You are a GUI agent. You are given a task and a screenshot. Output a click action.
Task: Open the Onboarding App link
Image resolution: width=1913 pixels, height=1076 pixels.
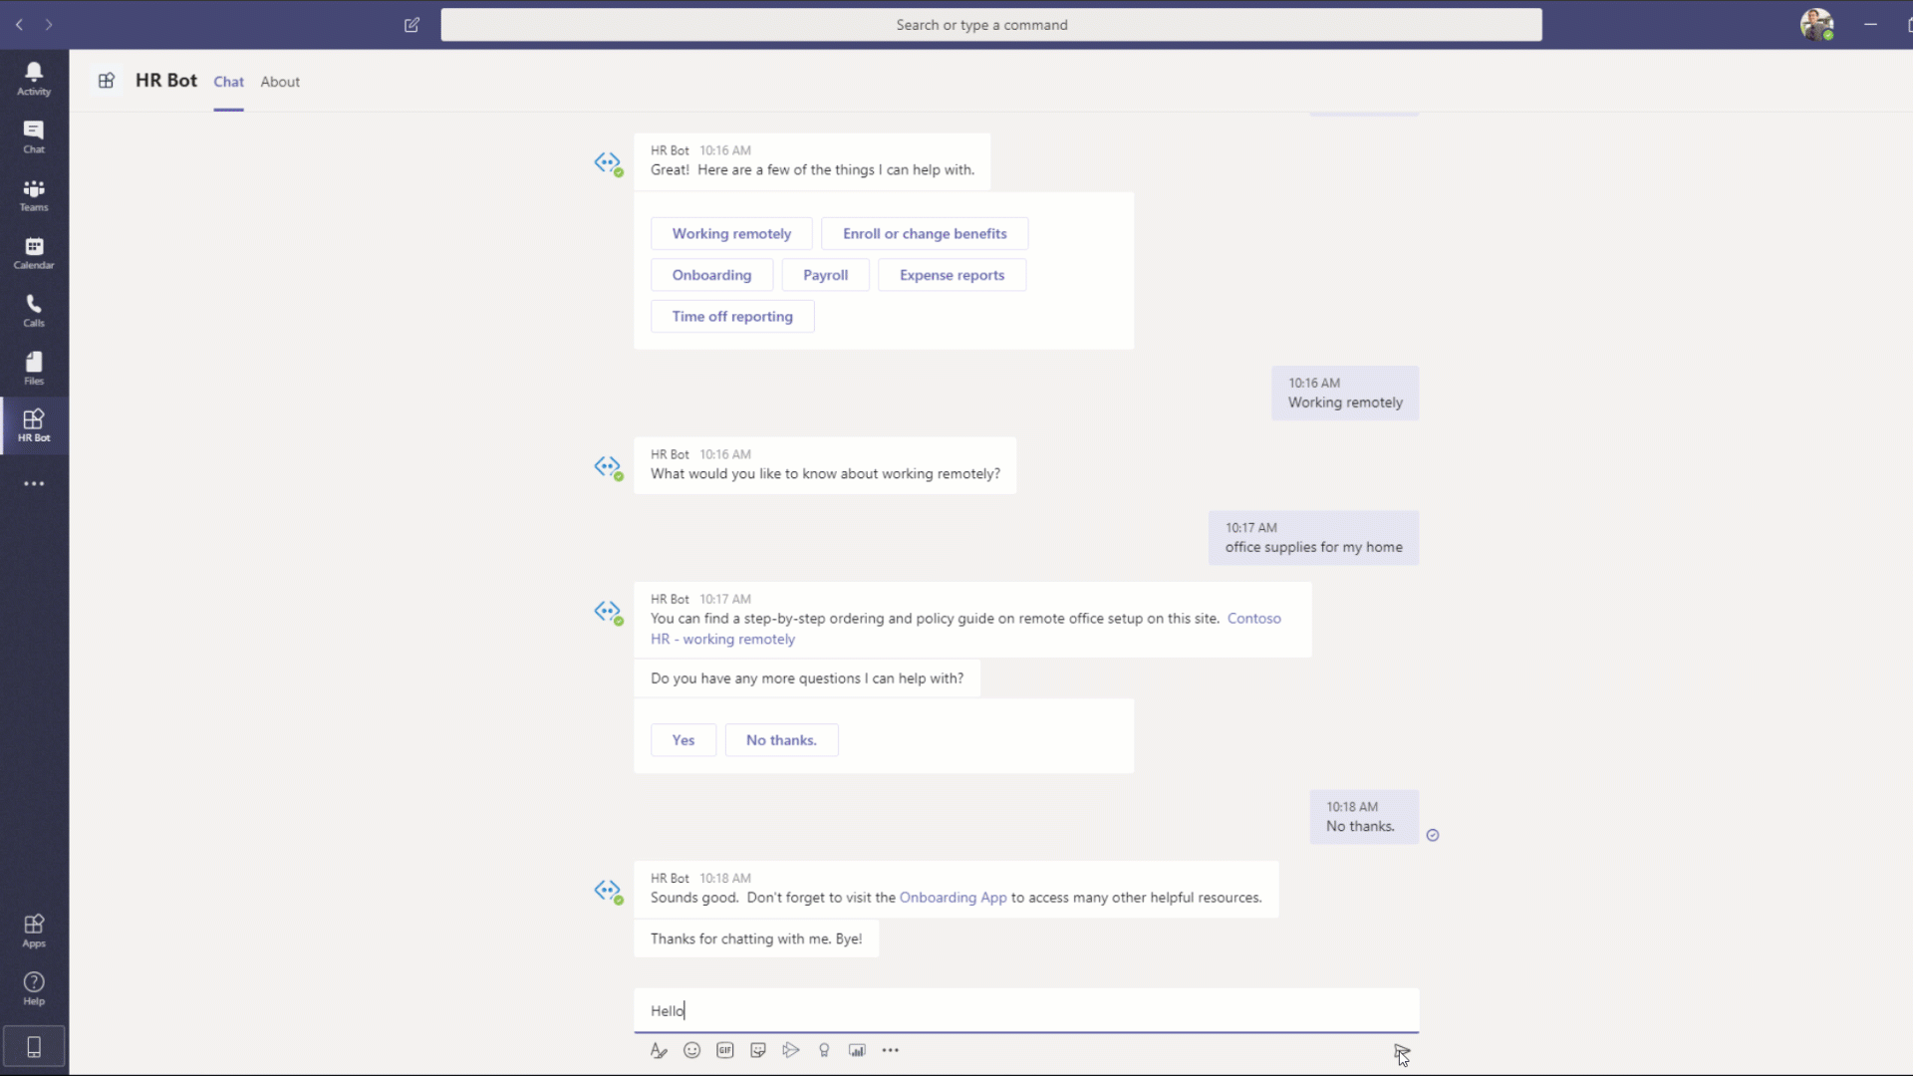click(x=954, y=898)
